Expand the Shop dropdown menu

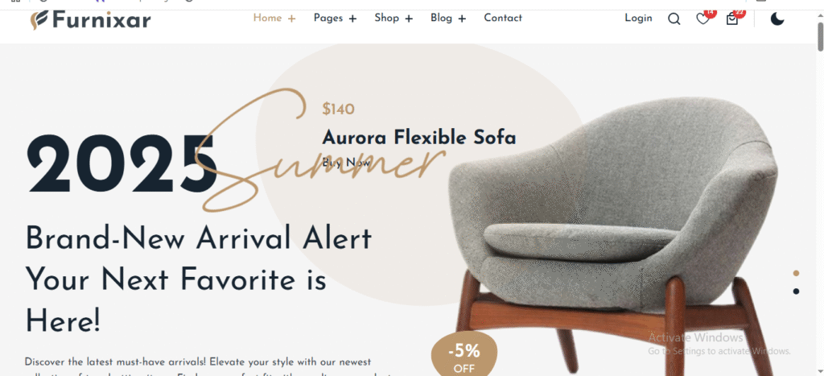coord(393,18)
